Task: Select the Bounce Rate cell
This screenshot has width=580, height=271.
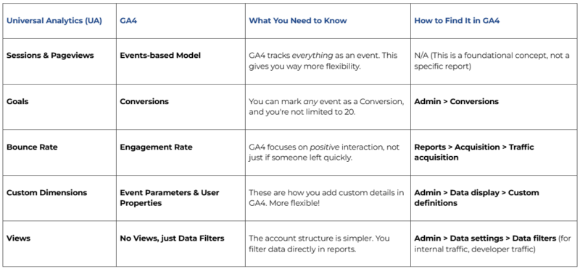Action: [x=32, y=147]
